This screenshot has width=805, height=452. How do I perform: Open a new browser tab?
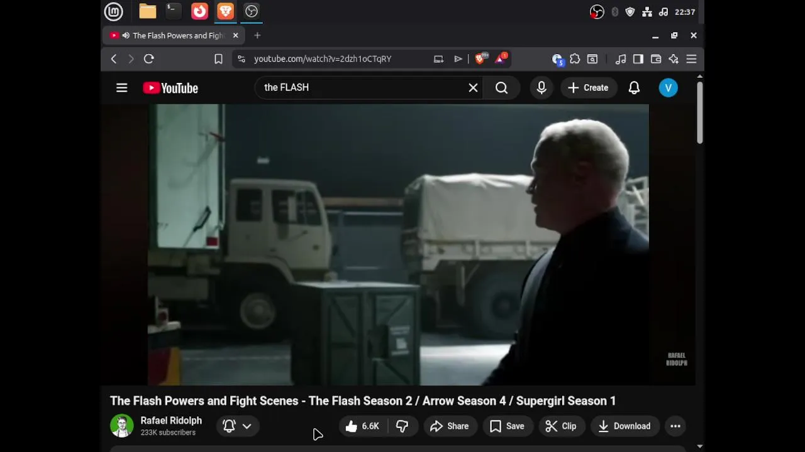[x=257, y=36]
